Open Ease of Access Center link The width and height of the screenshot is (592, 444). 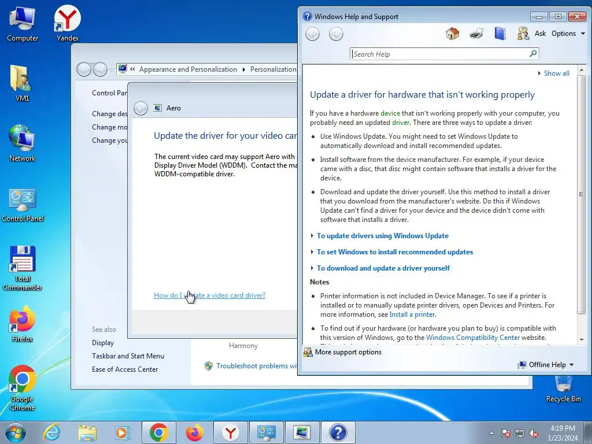point(125,369)
